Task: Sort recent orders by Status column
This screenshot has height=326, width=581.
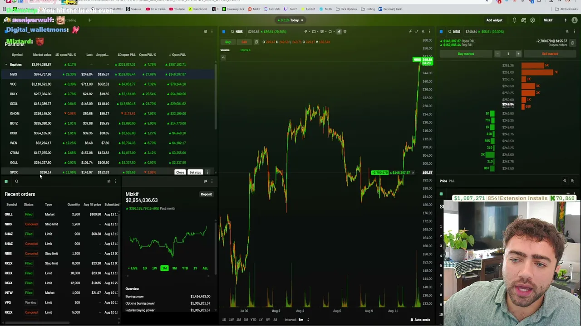Action: pos(29,205)
